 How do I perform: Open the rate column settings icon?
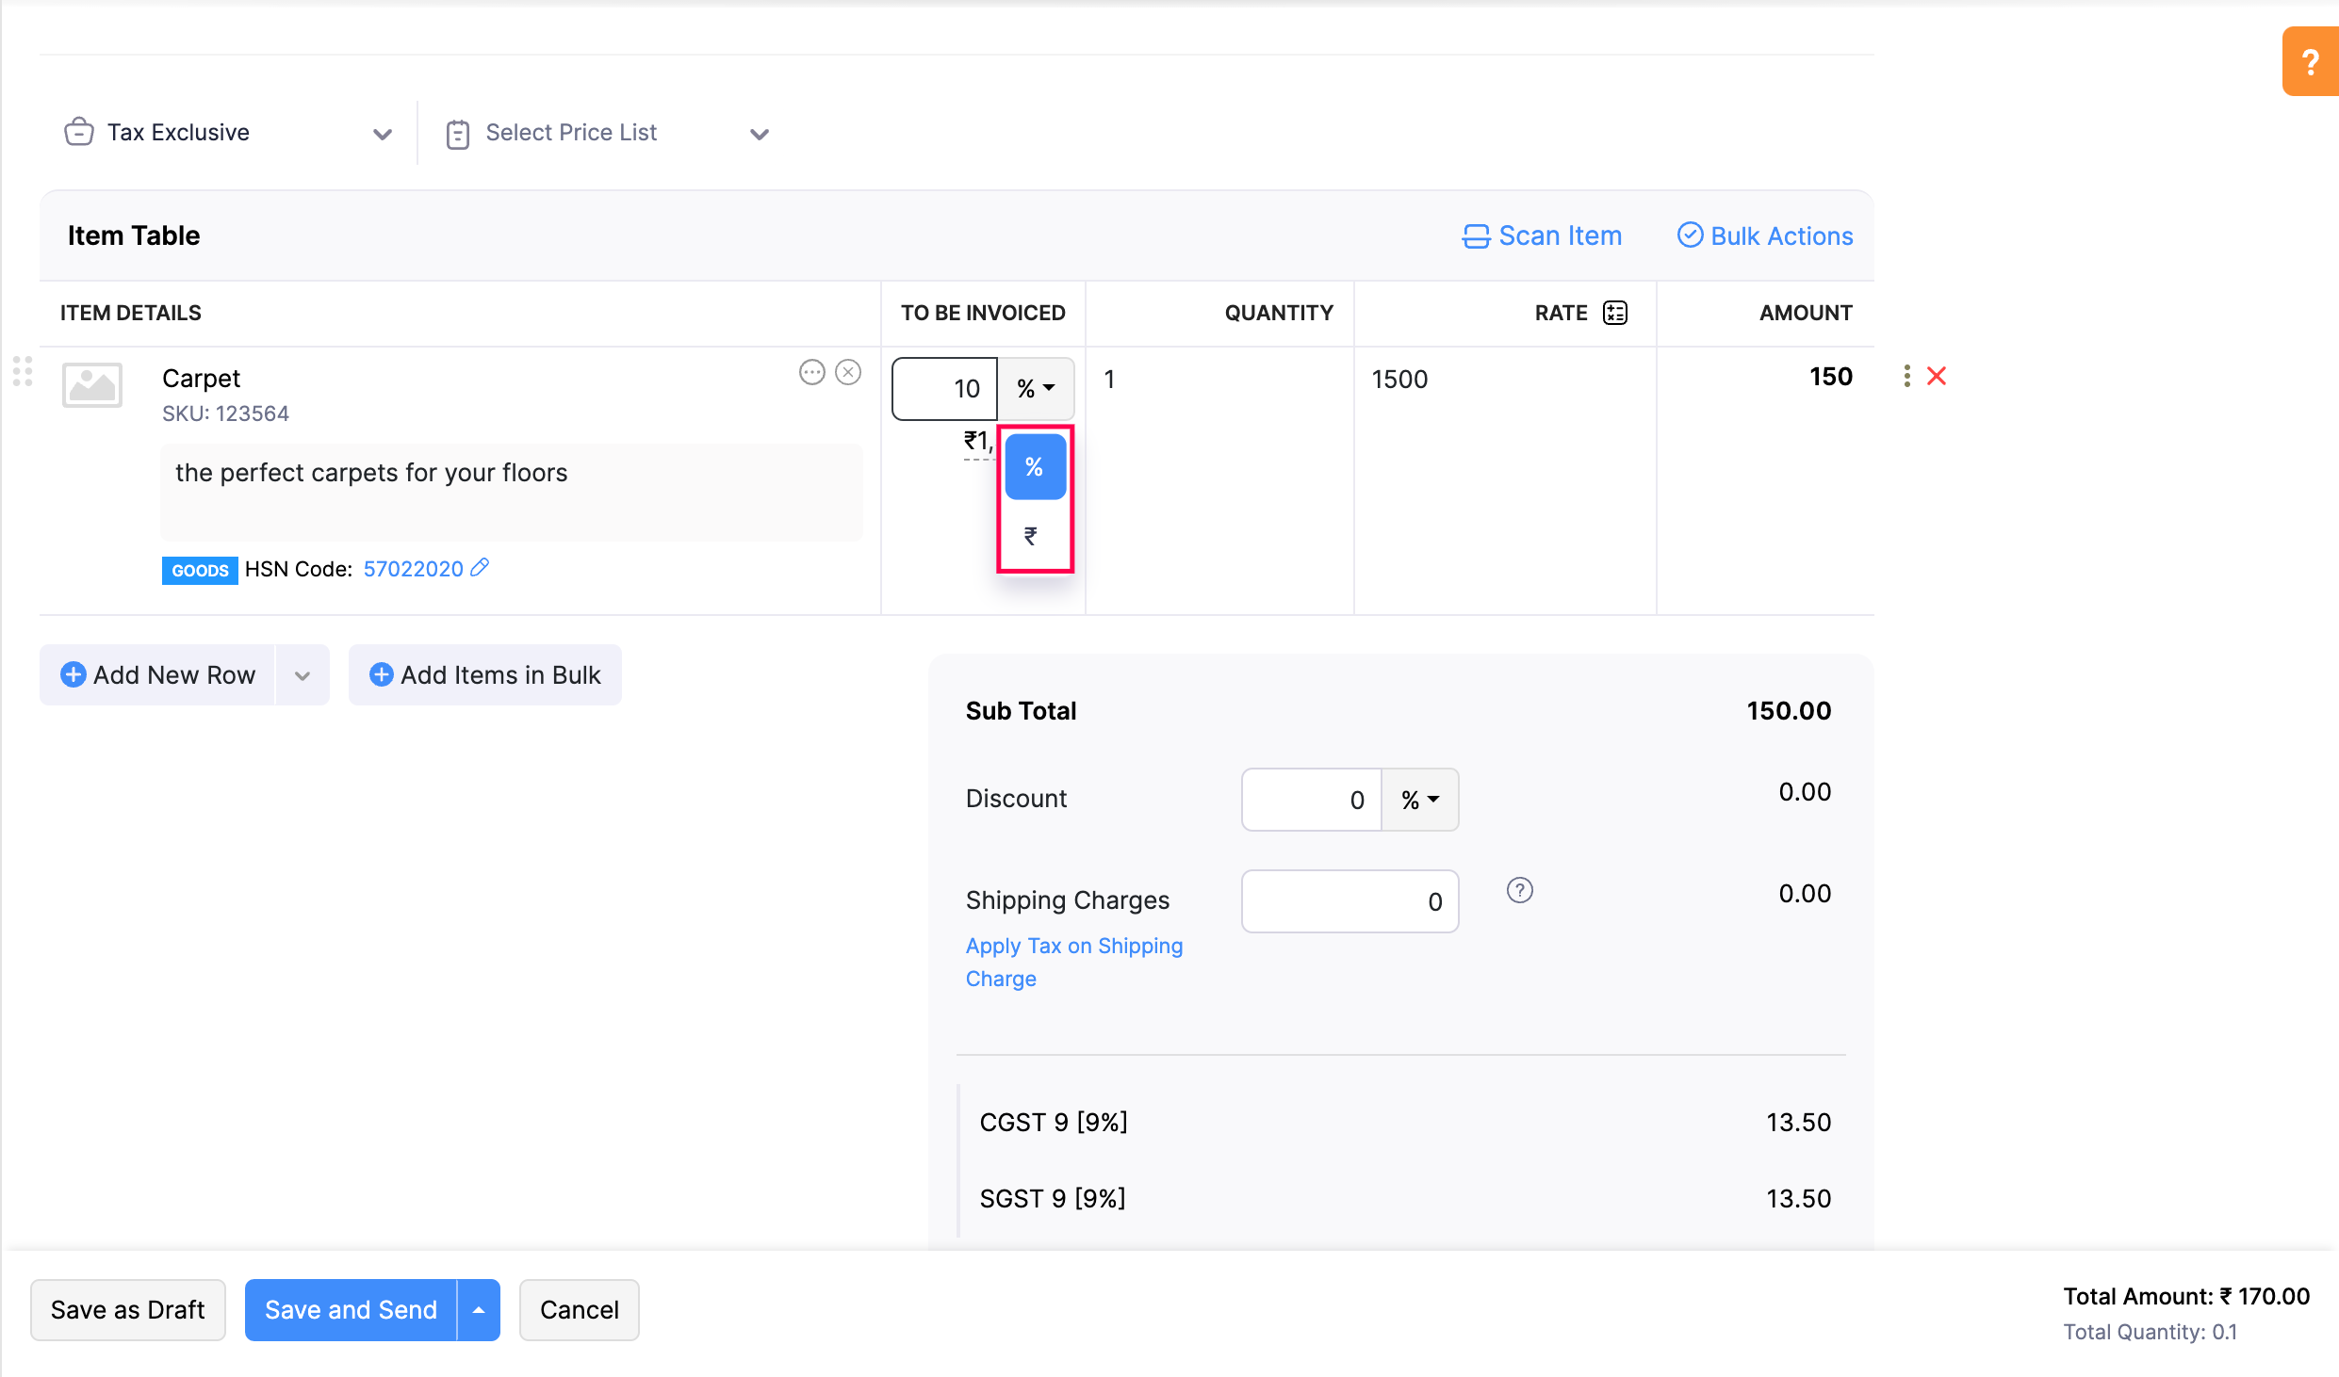[x=1614, y=313]
